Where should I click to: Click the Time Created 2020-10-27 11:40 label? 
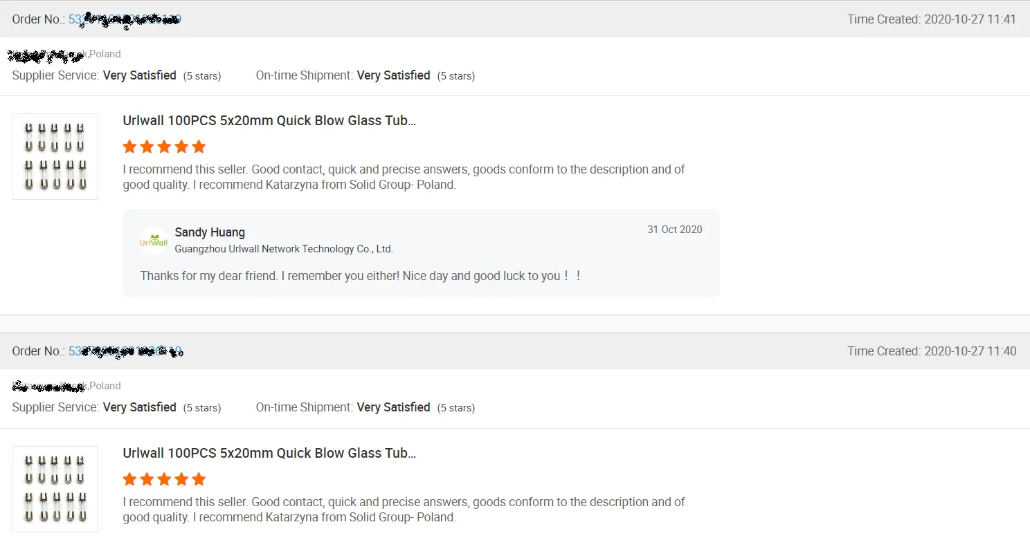tap(931, 351)
